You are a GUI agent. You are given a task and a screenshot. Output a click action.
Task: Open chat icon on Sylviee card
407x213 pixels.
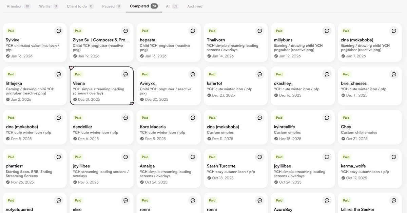click(59, 31)
